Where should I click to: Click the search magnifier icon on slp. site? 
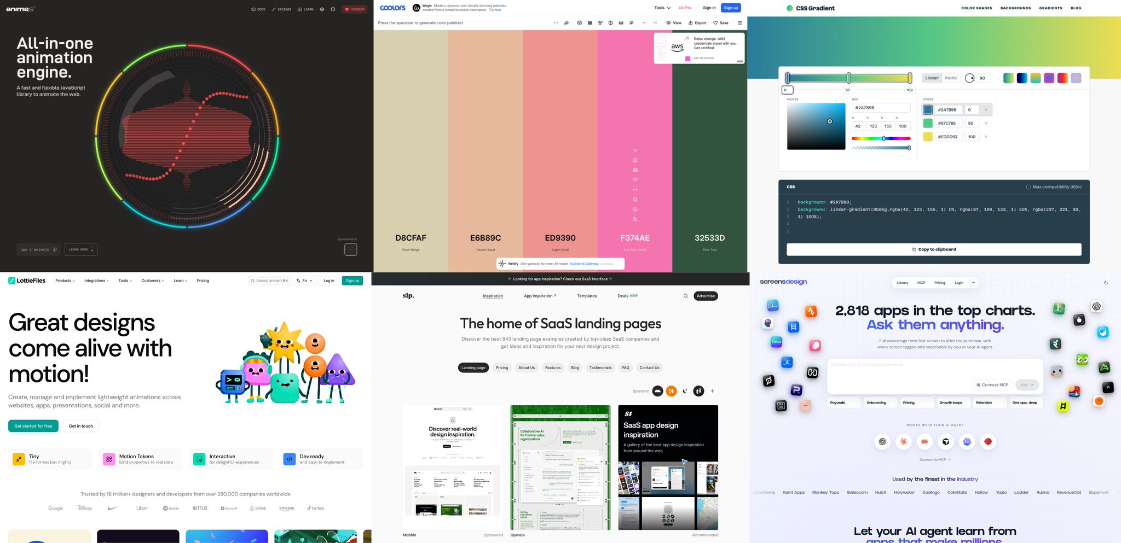point(685,296)
